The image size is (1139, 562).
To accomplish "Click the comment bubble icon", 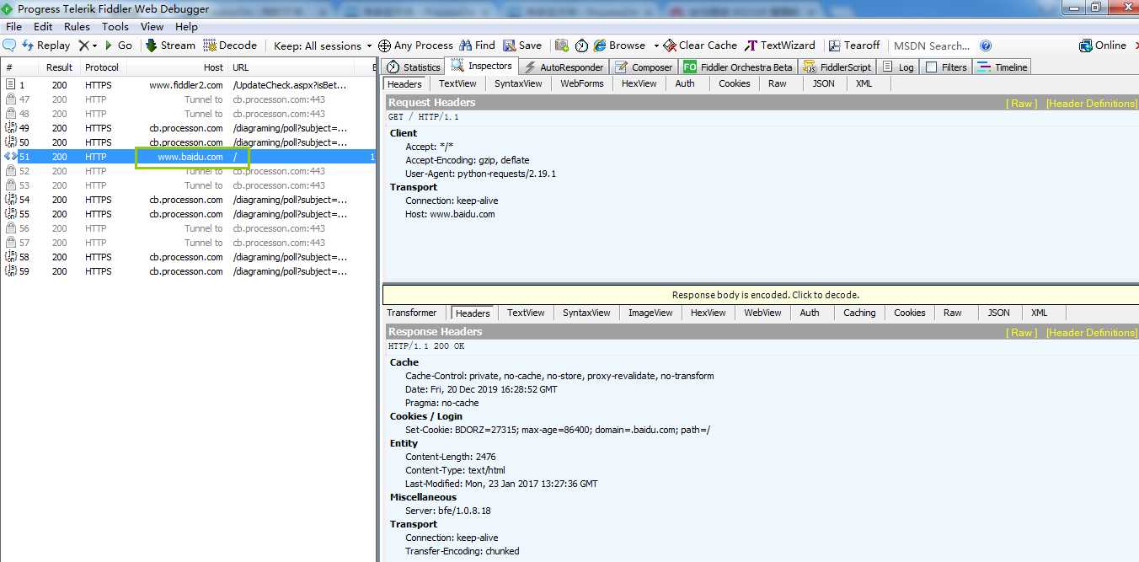I will tap(9, 45).
